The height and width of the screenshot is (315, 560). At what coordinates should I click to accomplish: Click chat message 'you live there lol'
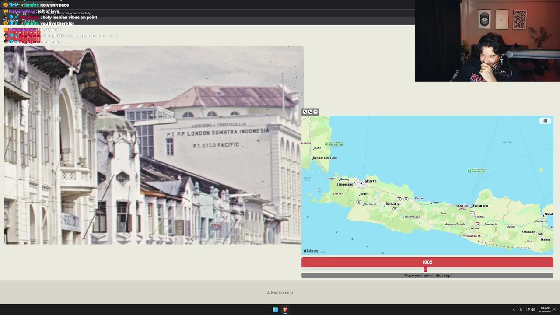[x=57, y=23]
